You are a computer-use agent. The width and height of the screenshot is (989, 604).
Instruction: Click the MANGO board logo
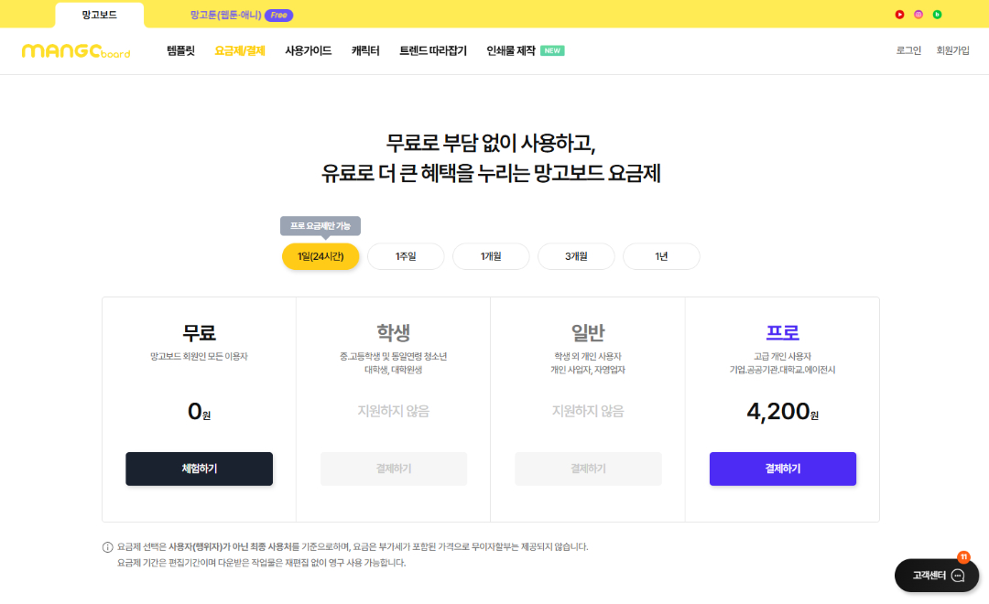(76, 51)
